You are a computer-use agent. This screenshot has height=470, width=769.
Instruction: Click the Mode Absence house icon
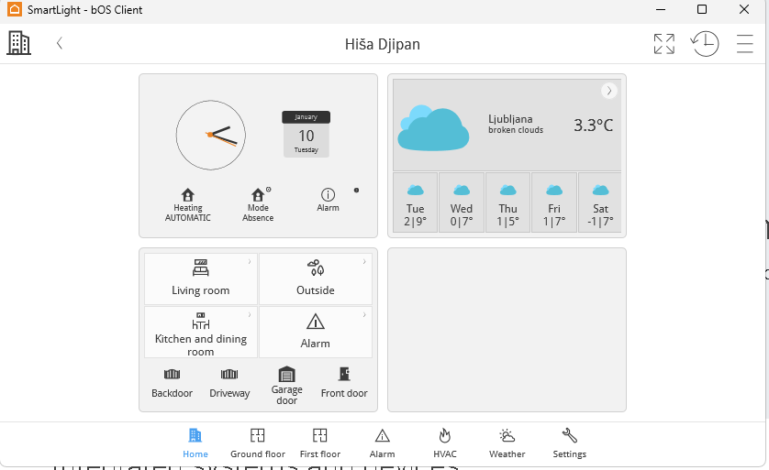[x=258, y=195]
